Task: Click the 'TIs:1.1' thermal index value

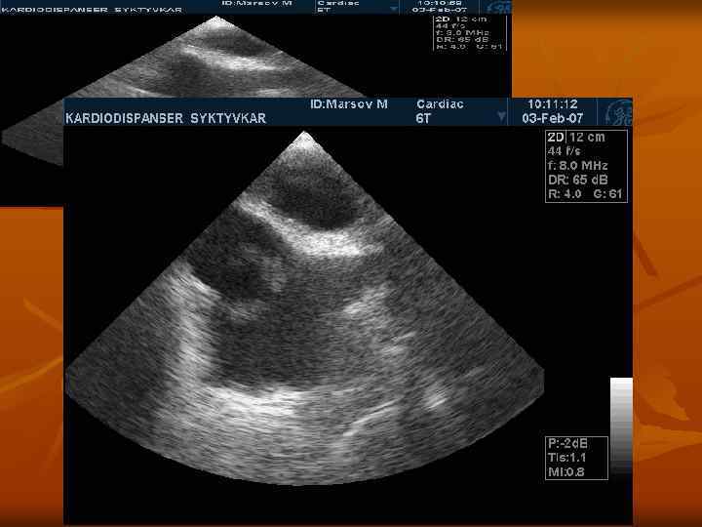Action: point(566,458)
